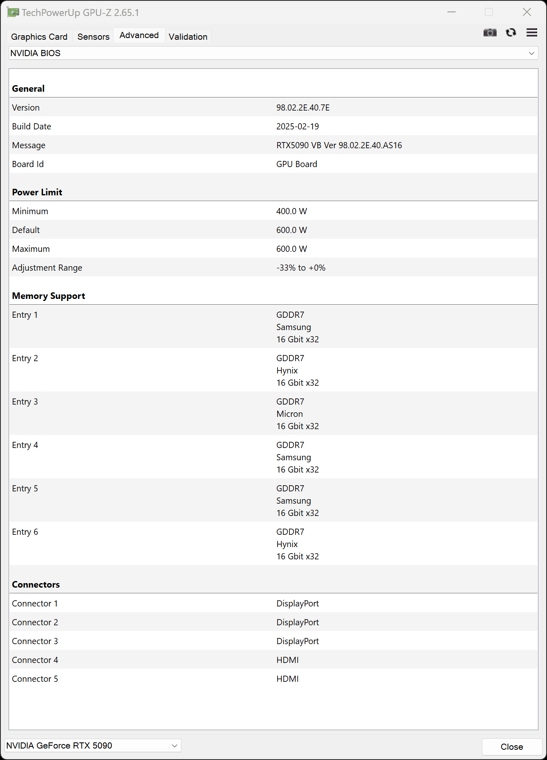Open the Sensors tab

point(93,36)
